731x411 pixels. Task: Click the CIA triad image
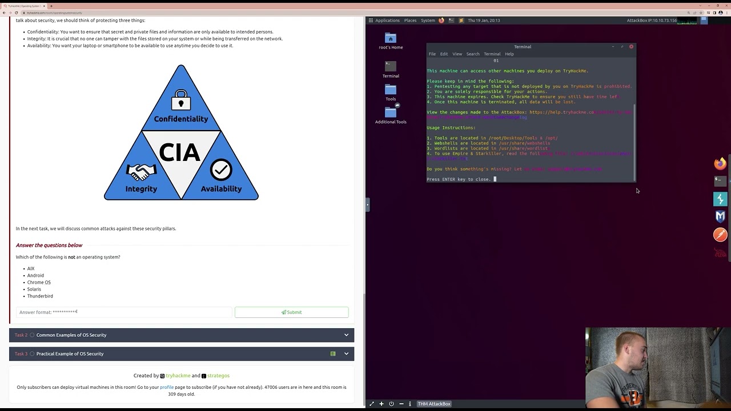point(181,132)
